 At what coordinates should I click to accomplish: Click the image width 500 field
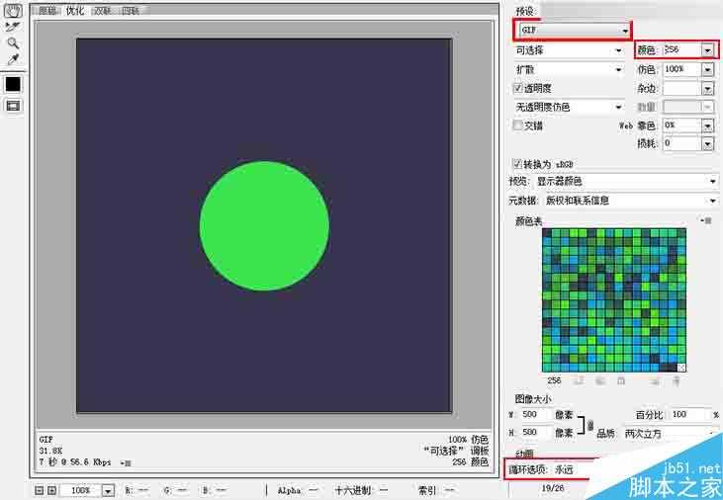535,414
